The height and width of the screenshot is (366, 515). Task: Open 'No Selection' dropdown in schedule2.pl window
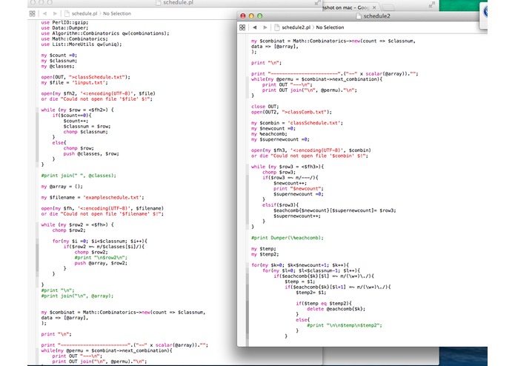330,27
